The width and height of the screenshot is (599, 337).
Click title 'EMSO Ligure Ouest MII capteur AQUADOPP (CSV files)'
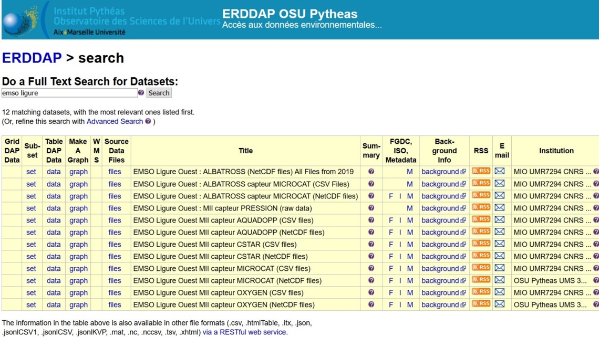[x=223, y=220]
